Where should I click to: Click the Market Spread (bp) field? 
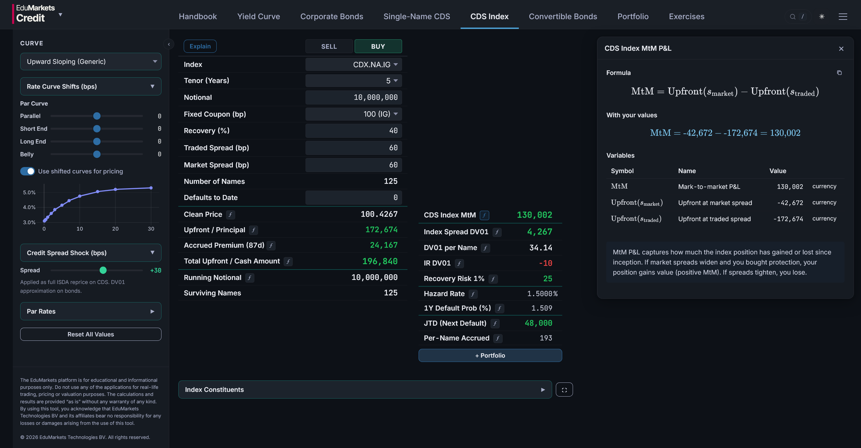point(354,165)
